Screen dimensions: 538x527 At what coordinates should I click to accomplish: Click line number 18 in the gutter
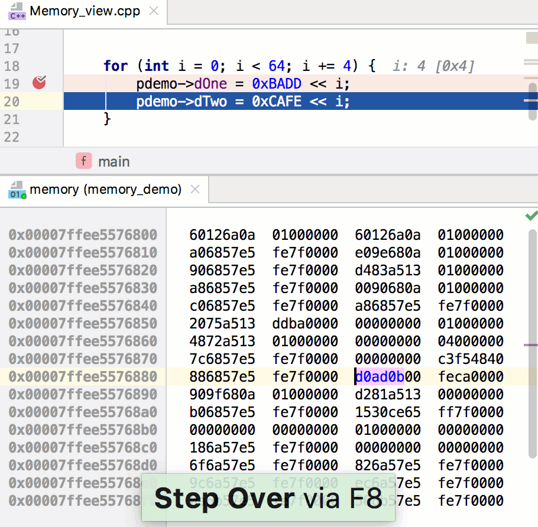pyautogui.click(x=12, y=66)
